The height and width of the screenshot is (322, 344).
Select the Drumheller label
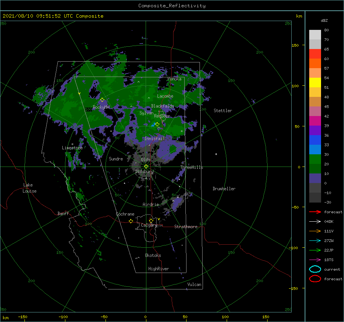pyautogui.click(x=224, y=189)
